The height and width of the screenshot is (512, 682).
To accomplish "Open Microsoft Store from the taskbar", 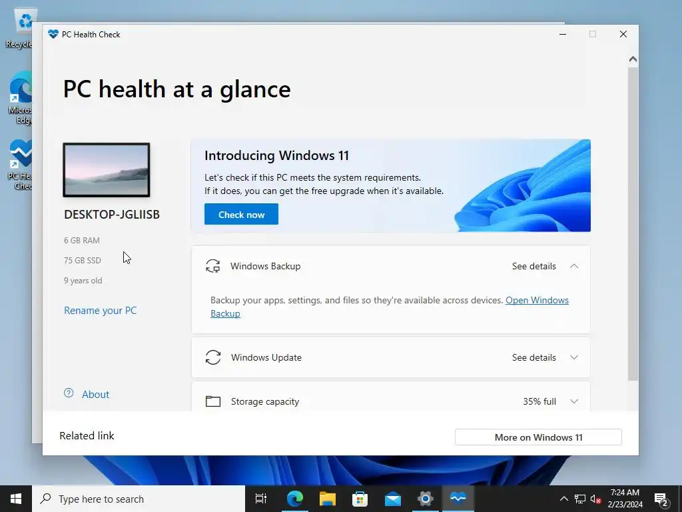I will (x=360, y=499).
